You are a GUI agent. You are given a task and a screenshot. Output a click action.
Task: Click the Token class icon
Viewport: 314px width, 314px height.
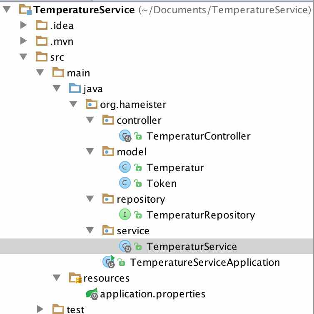click(x=125, y=183)
